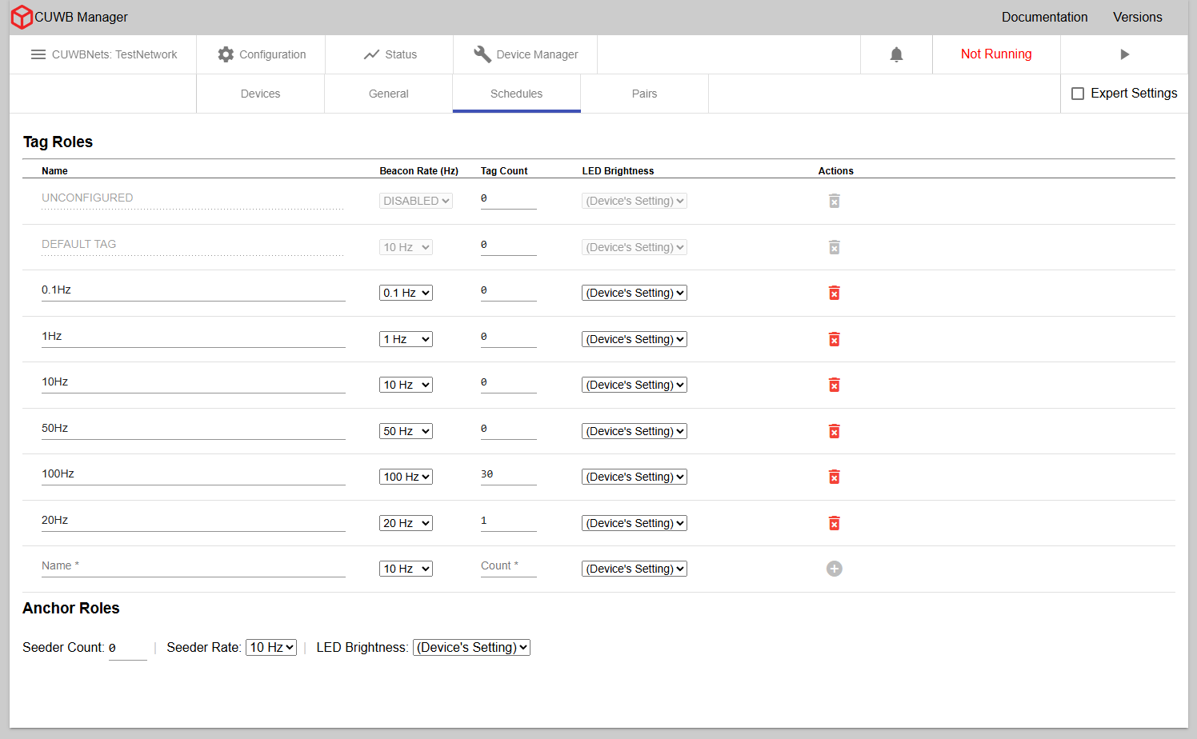Click the Seeder Count field
The image size is (1197, 739).
point(127,649)
